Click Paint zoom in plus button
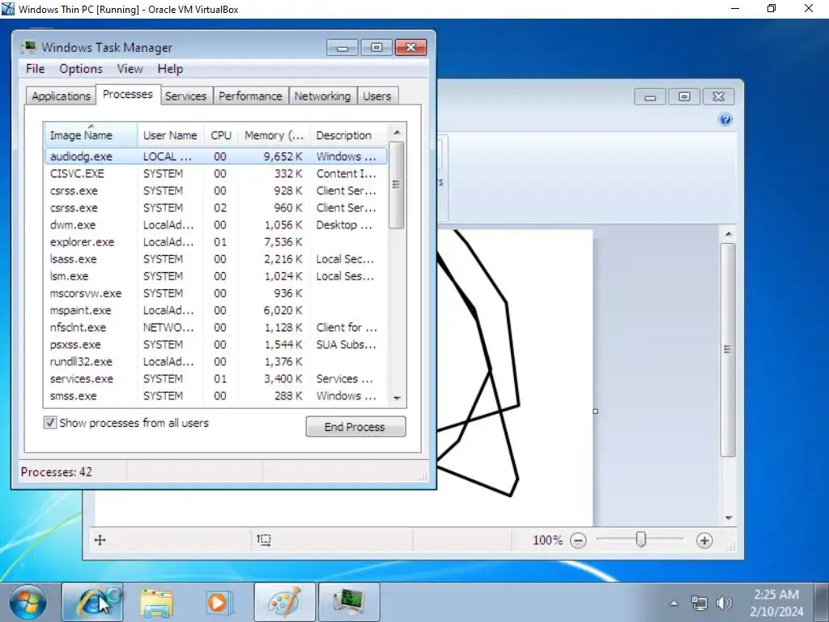Viewport: 829px width, 622px height. tap(704, 540)
